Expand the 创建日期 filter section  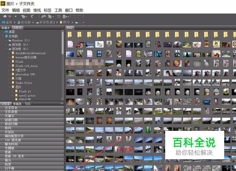(x=32, y=120)
